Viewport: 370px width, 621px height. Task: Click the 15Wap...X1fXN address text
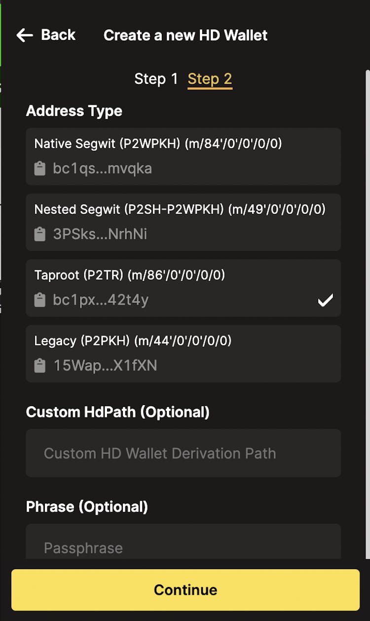click(105, 366)
